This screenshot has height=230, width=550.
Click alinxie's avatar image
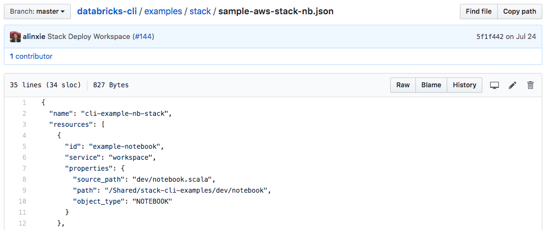[x=15, y=37]
